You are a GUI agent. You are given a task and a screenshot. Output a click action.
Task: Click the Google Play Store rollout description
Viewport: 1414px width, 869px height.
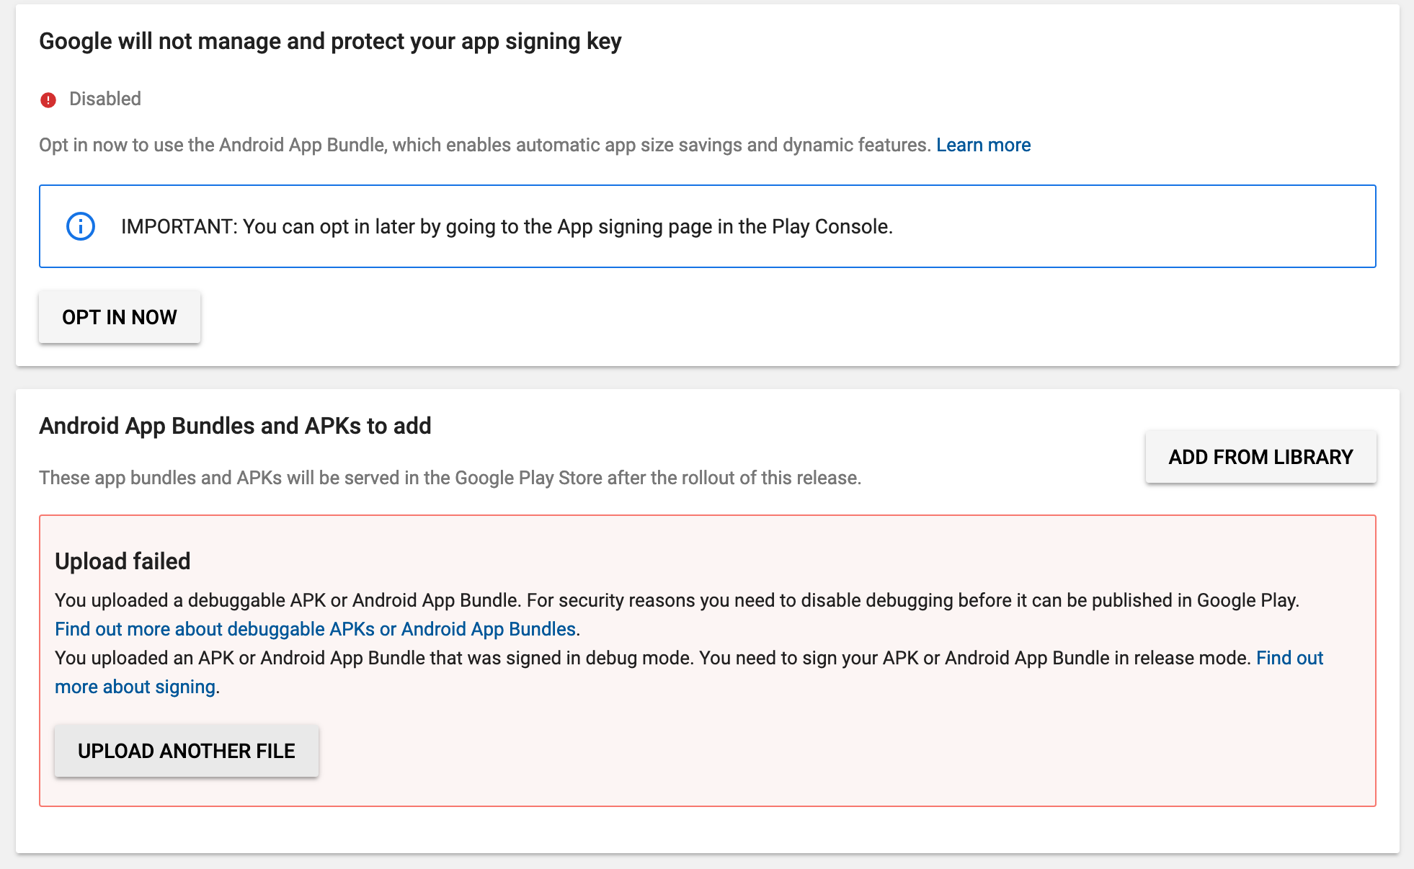pos(450,478)
